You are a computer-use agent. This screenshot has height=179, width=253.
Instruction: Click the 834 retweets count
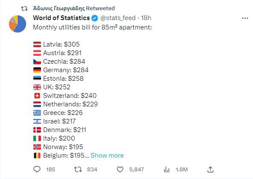pyautogui.click(x=92, y=170)
